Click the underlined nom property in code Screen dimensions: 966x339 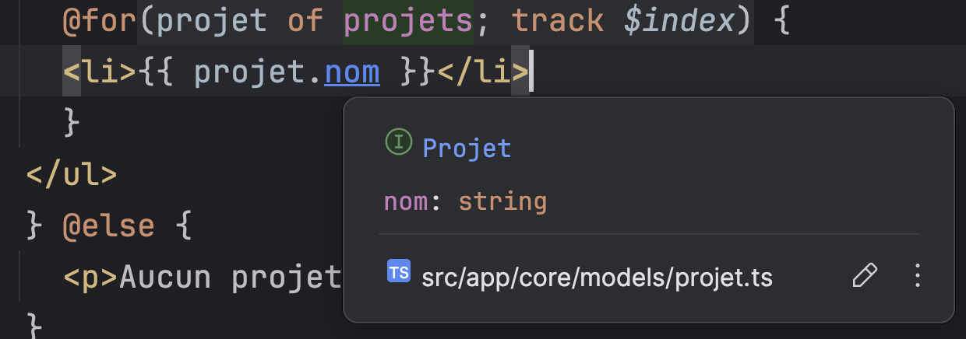352,72
